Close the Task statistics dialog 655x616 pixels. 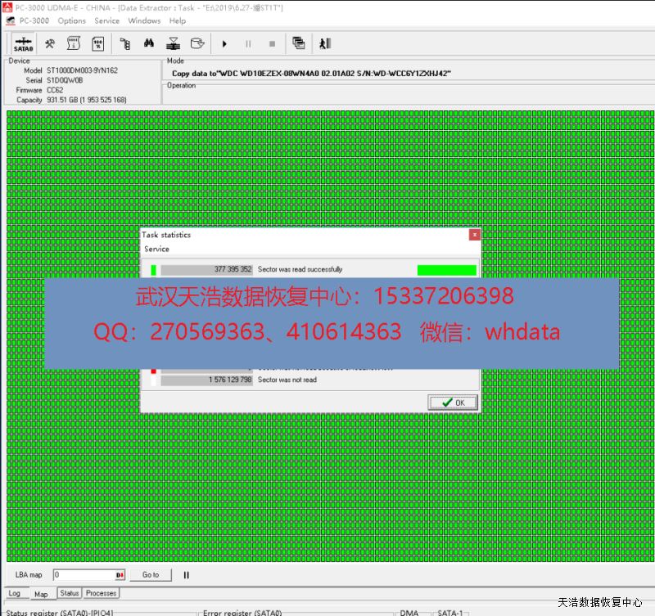[474, 235]
